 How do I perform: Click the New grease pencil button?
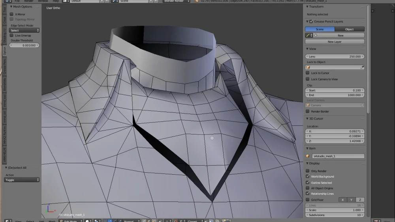(x=340, y=35)
